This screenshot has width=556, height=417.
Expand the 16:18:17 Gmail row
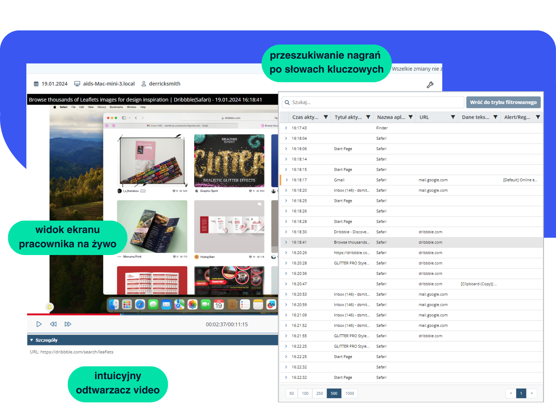point(286,180)
